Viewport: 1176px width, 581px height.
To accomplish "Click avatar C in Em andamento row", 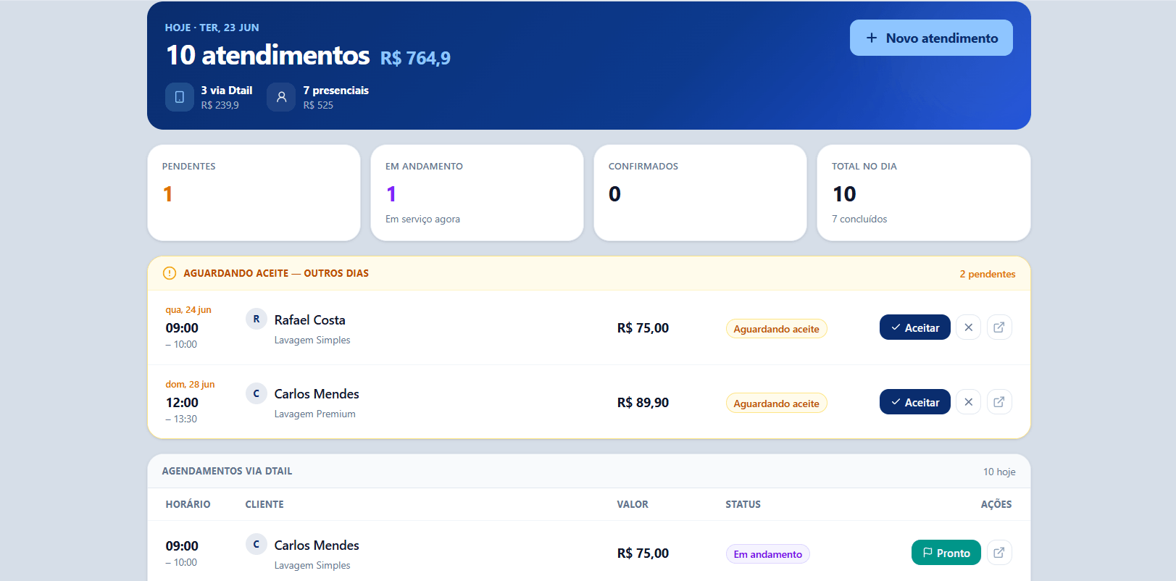I will point(257,544).
